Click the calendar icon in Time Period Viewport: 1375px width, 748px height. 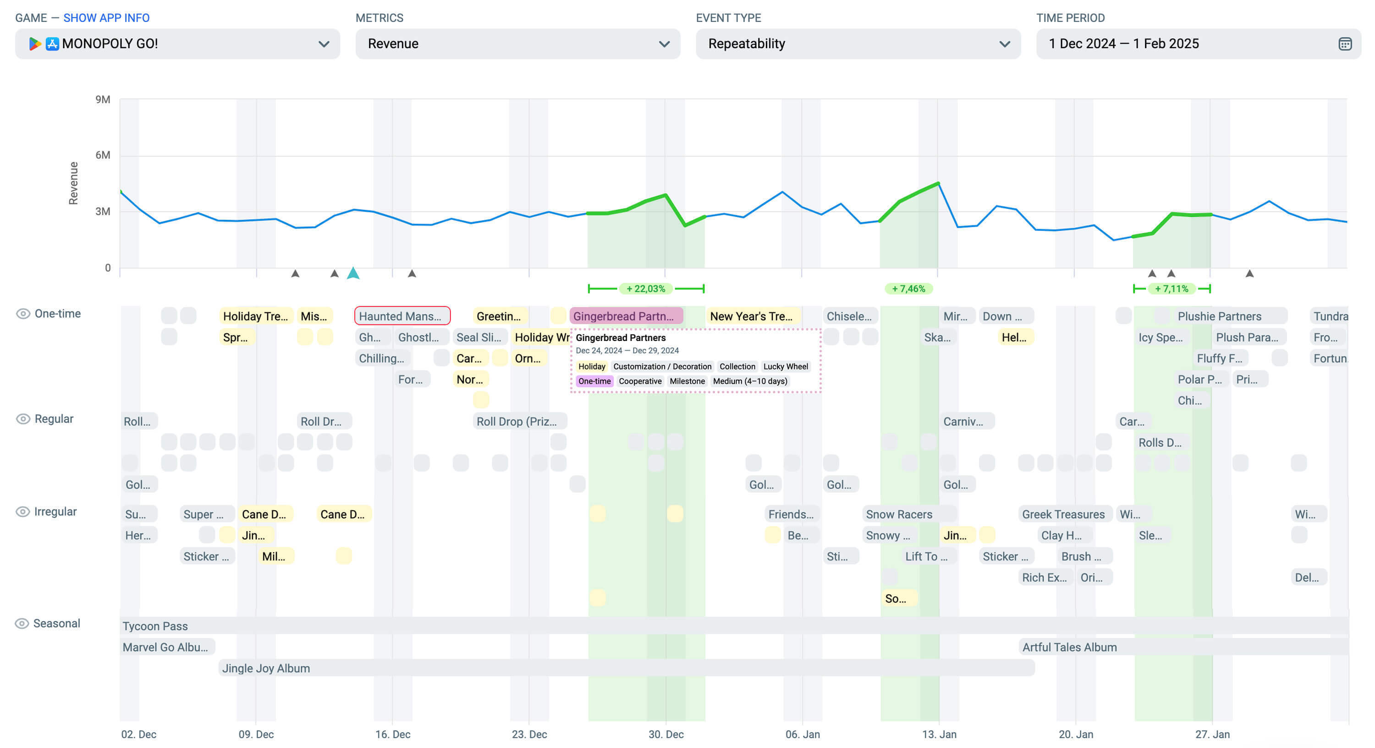pos(1345,44)
